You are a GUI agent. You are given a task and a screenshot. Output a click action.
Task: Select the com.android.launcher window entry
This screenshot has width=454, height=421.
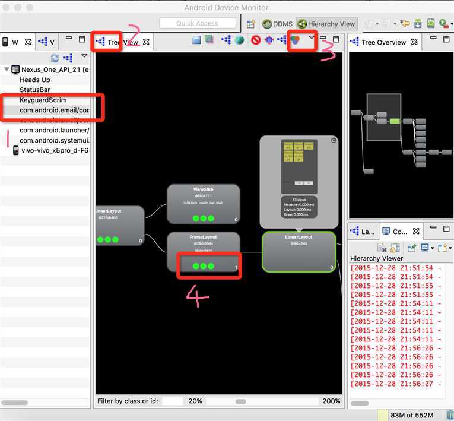point(54,131)
